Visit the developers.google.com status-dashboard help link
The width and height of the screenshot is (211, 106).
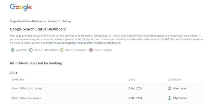pyautogui.click(x=83, y=43)
